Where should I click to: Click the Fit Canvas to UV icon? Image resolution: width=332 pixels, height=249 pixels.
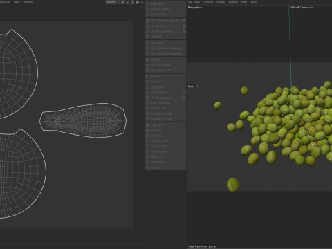click(147, 71)
